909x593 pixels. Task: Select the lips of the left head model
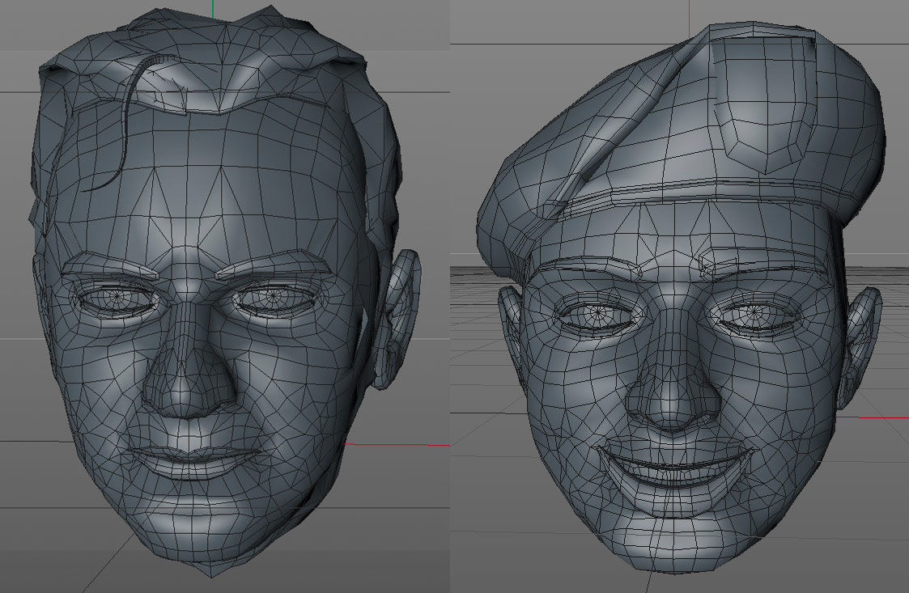[x=192, y=460]
